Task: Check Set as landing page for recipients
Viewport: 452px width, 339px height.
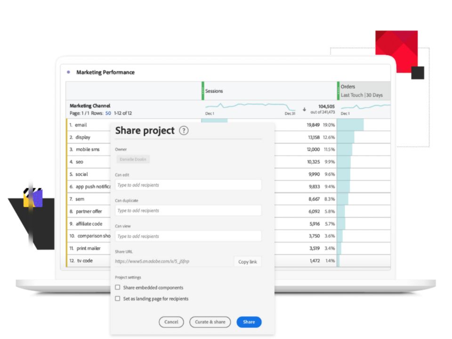Action: [118, 299]
